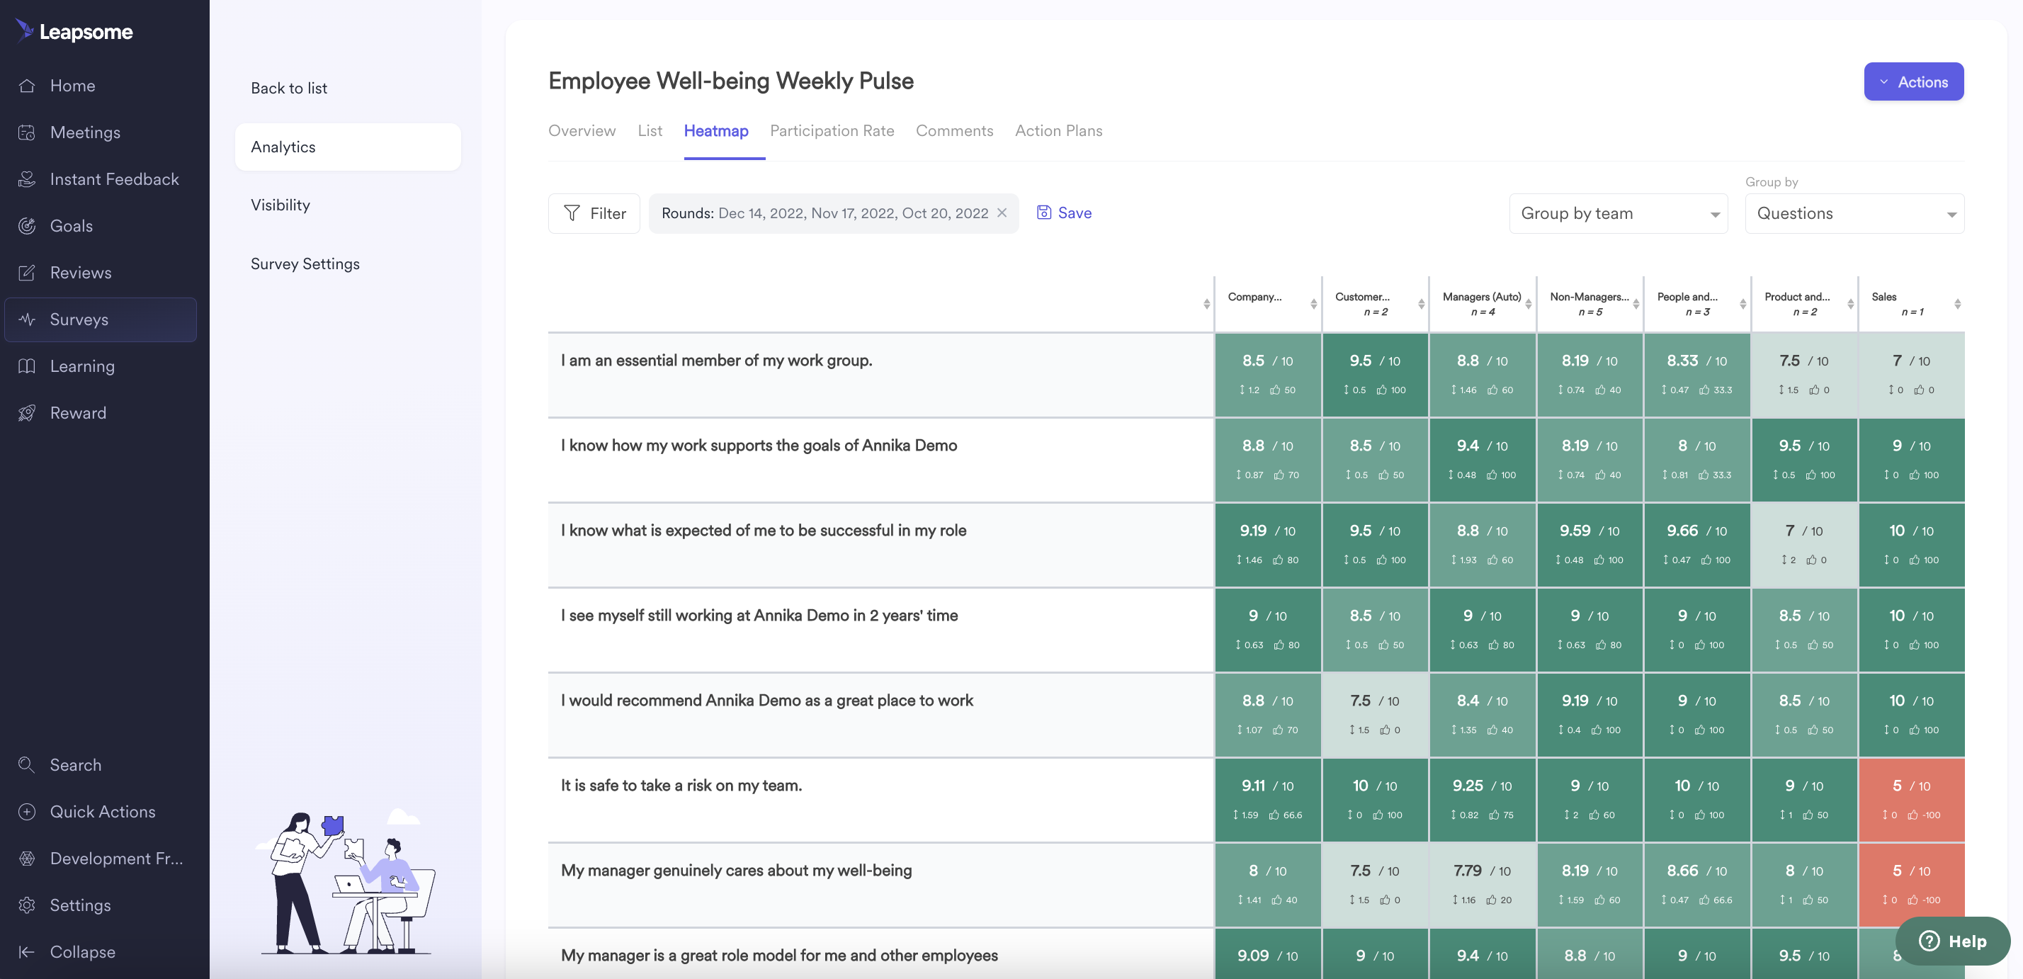The width and height of the screenshot is (2023, 979).
Task: Click the Settings gear icon
Action: click(27, 905)
